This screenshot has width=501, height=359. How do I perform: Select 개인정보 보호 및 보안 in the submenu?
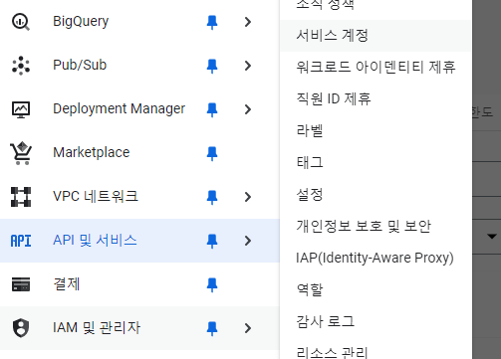click(x=376, y=227)
